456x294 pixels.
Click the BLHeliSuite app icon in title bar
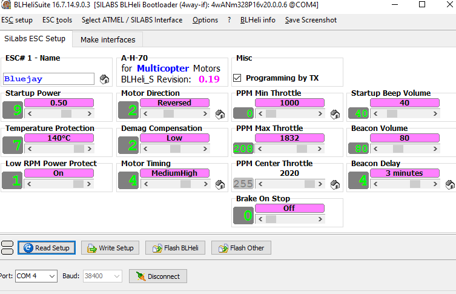6,5
